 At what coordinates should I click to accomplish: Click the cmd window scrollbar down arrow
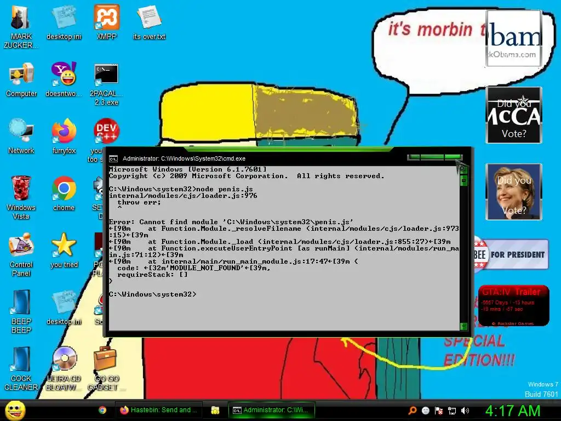pos(463,326)
